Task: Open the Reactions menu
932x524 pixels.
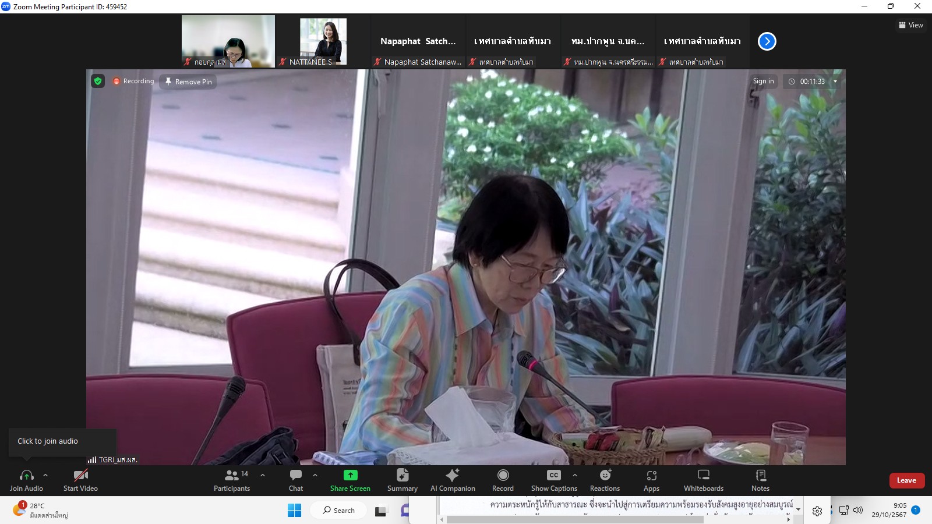Action: pos(605,480)
